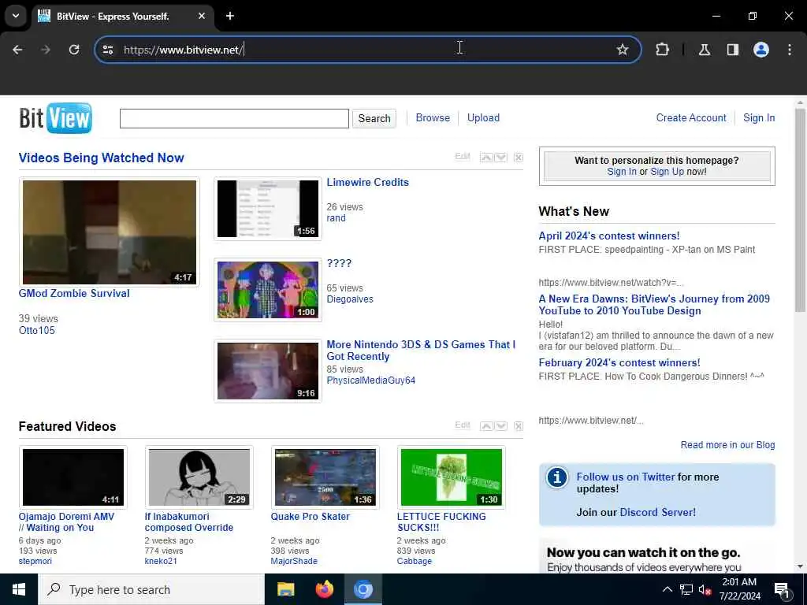Visit Otto105's channel
The image size is (807, 605).
coord(36,330)
